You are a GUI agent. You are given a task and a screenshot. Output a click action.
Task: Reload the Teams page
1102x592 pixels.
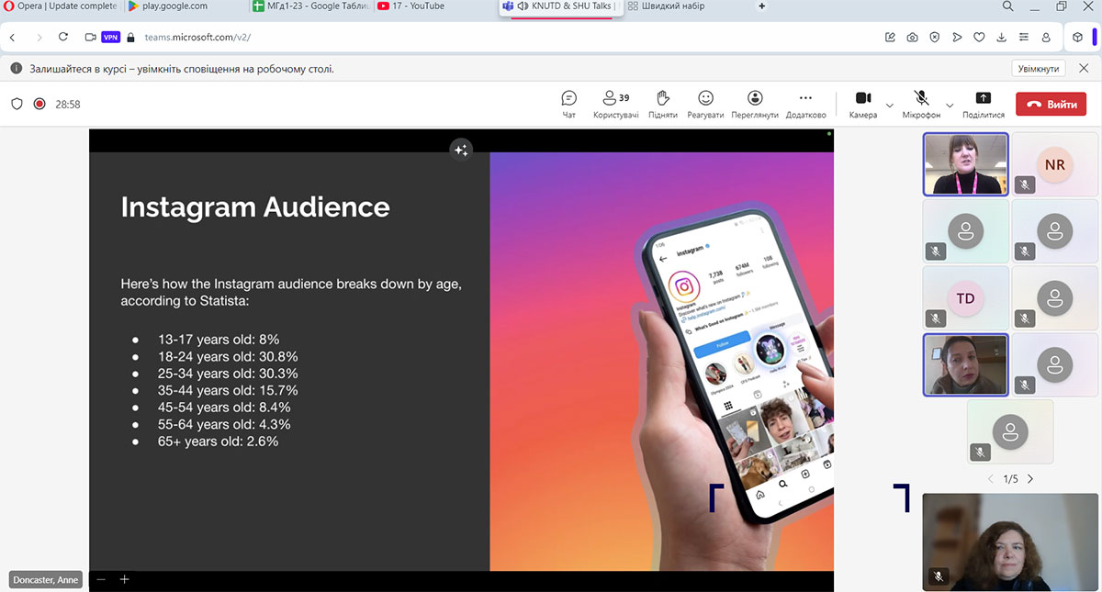point(63,38)
